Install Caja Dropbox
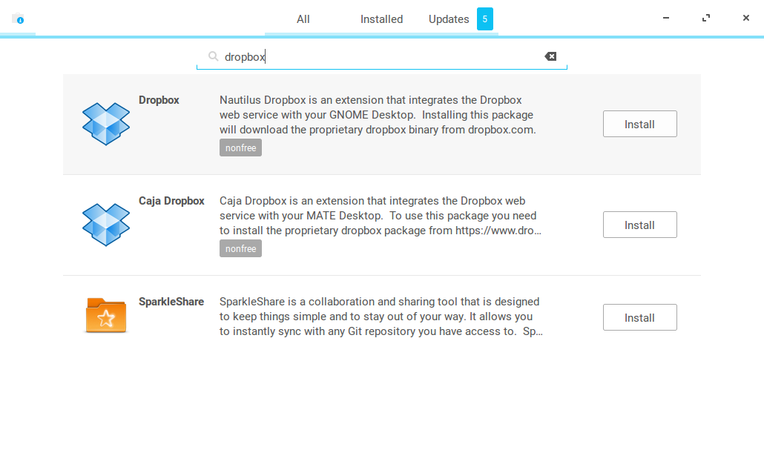 coord(639,225)
